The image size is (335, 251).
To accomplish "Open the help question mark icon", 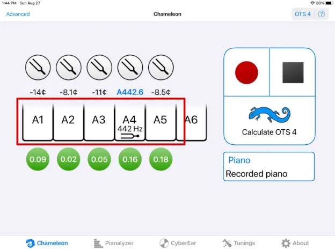I will pos(322,14).
